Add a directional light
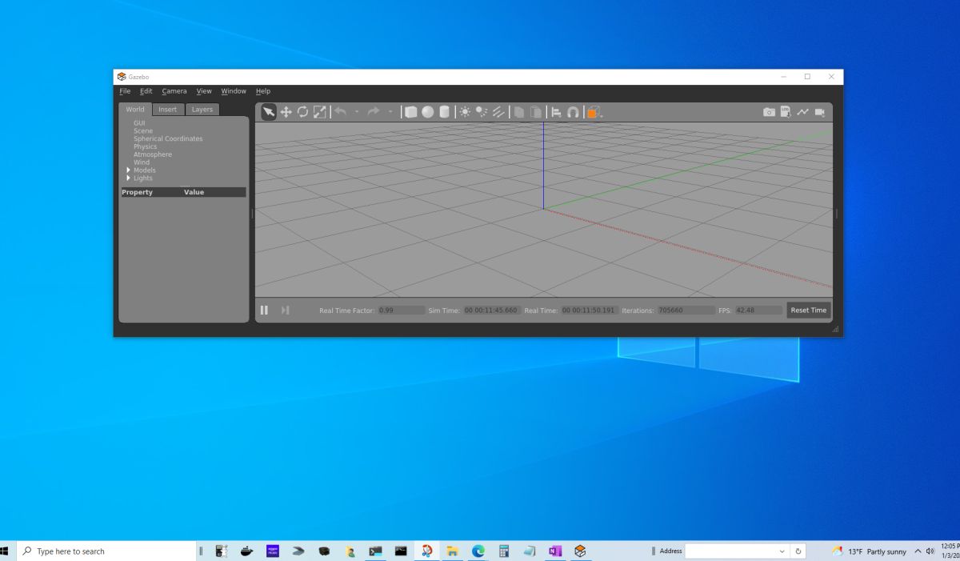 (498, 112)
